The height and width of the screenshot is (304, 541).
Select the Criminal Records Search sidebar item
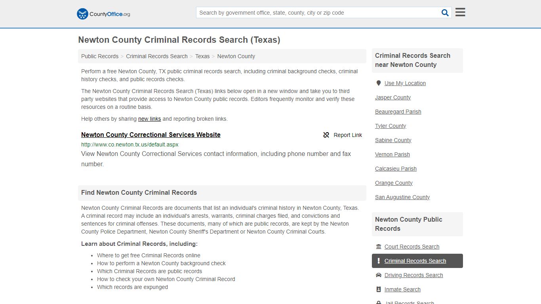click(x=417, y=261)
